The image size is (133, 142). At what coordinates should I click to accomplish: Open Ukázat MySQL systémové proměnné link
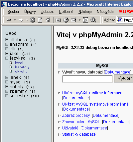click(x=95, y=104)
